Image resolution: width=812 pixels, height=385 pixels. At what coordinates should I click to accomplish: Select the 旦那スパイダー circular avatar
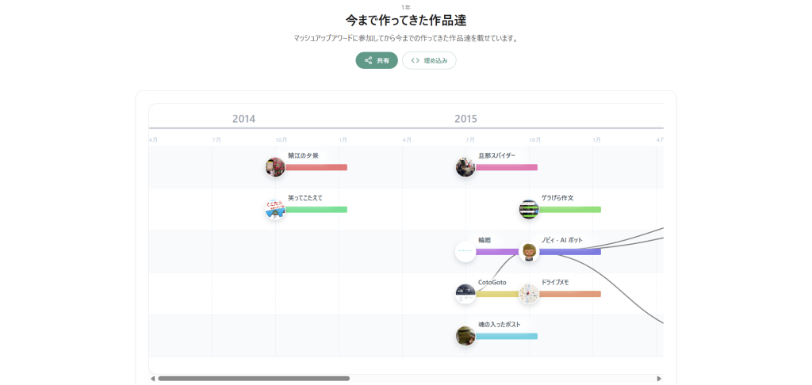(x=465, y=167)
